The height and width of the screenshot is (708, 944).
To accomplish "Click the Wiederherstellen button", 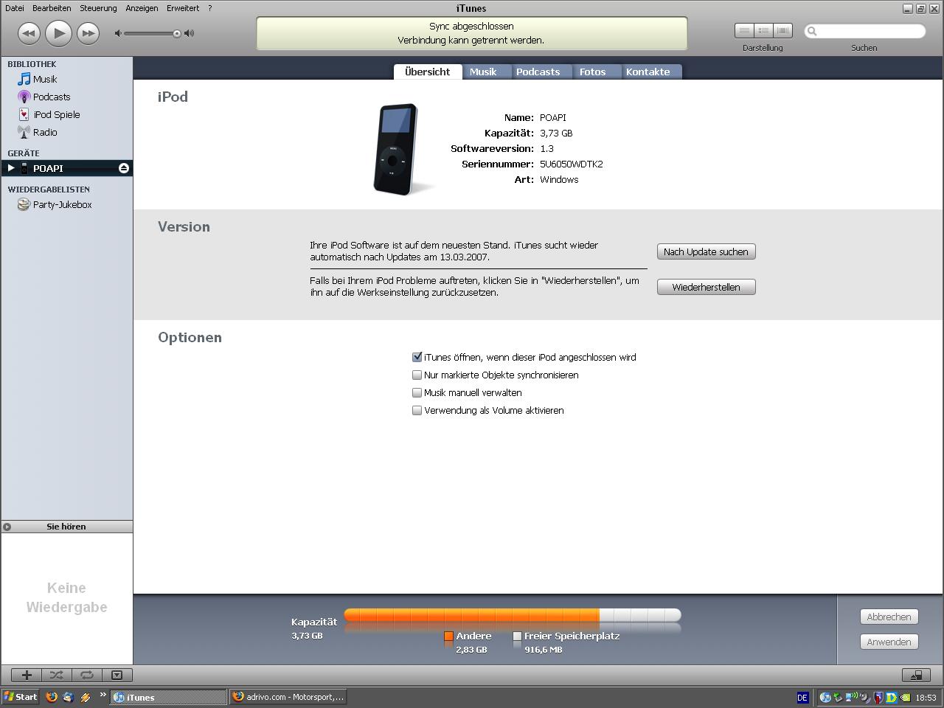I will 706,287.
